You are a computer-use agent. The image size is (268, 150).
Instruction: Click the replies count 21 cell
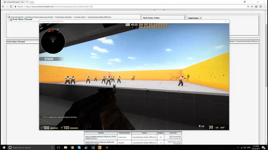coord(160,137)
